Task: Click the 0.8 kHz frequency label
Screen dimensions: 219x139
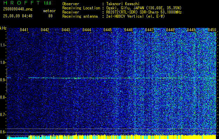Action: pyautogui.click(x=3, y=97)
